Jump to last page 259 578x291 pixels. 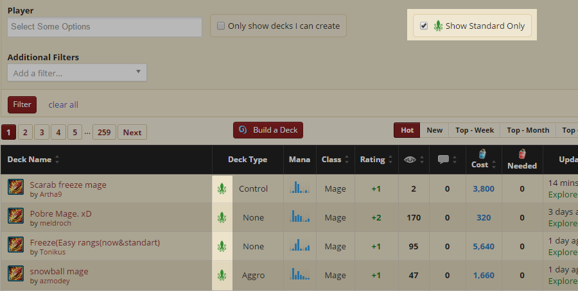coord(104,132)
